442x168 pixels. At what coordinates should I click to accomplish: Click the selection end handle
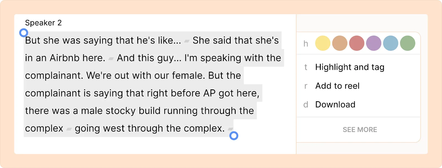(234, 136)
